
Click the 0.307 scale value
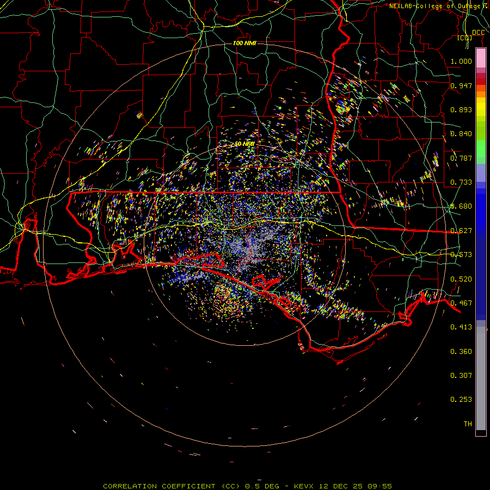click(x=461, y=376)
